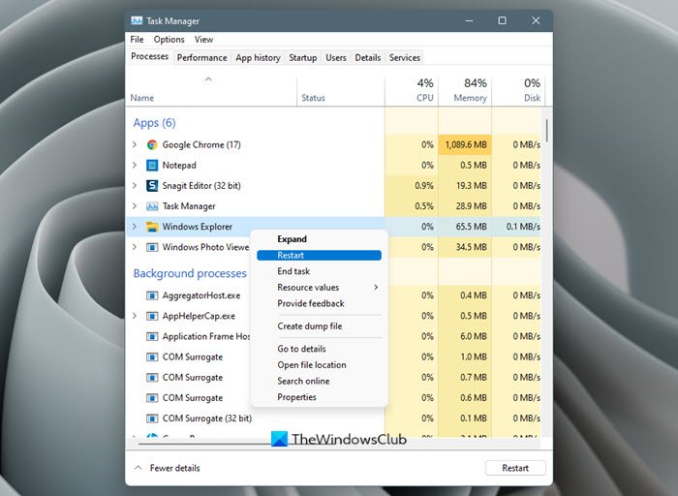This screenshot has height=496, width=678.
Task: Expand the Snagit Editor process entry
Action: pos(135,185)
